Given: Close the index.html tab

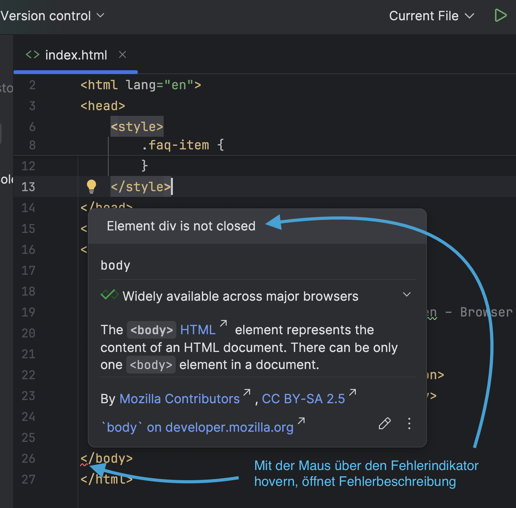Looking at the screenshot, I should [x=123, y=55].
